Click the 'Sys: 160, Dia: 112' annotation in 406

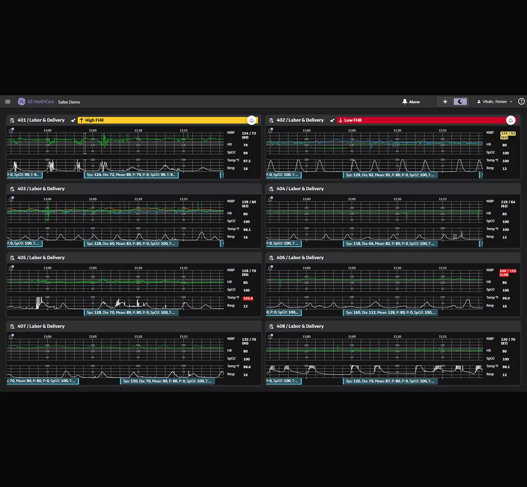[x=390, y=312]
